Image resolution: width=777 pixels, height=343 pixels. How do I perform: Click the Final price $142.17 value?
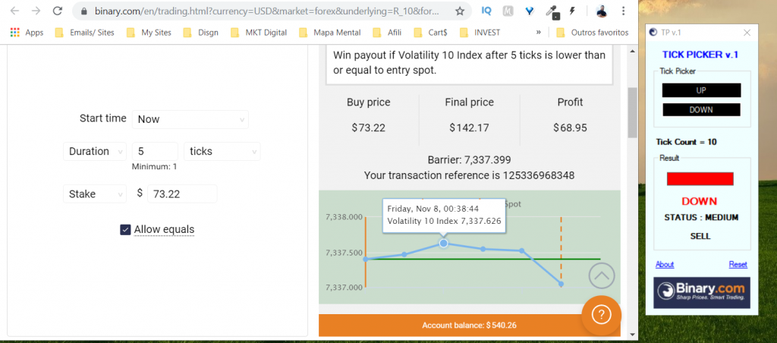coord(469,128)
